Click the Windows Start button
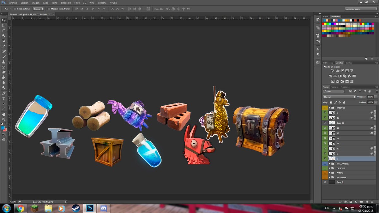Image resolution: width=379 pixels, height=213 pixels. [x=6, y=208]
